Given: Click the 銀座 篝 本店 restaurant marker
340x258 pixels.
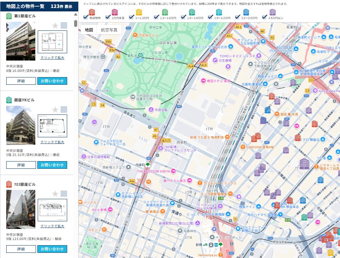Looking at the screenshot, I should point(277,114).
